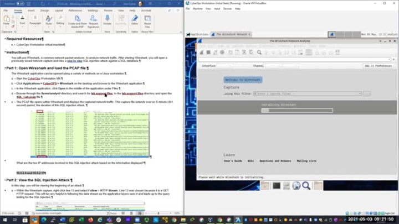The height and width of the screenshot is (224, 399).
Task: Open the Paragraph group in Word
Action: pos(35,21)
